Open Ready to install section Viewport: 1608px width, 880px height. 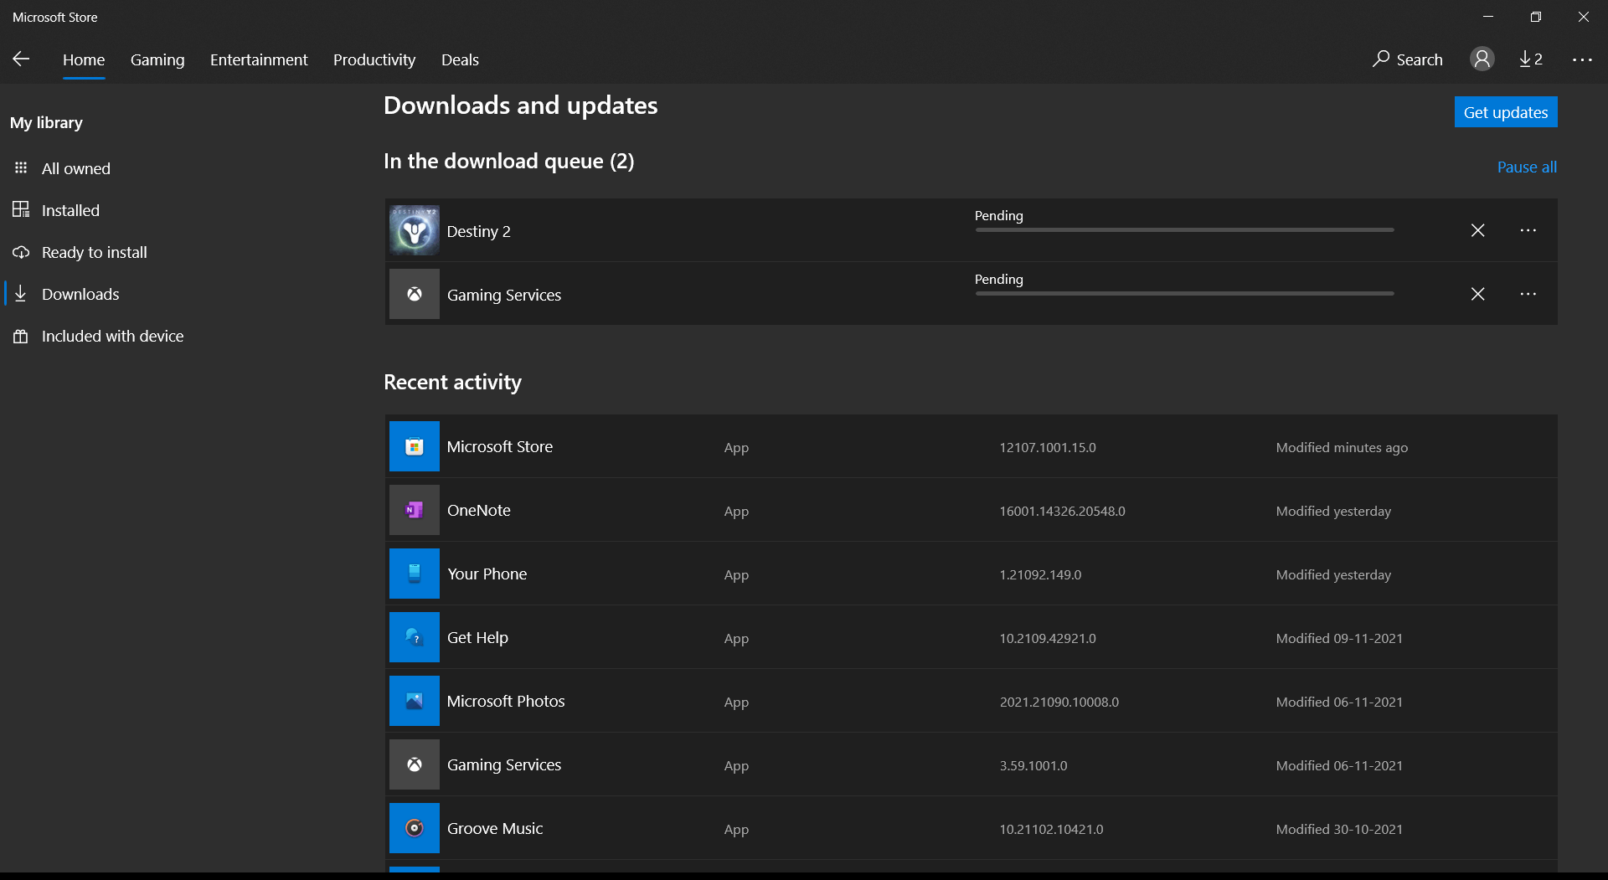point(80,252)
